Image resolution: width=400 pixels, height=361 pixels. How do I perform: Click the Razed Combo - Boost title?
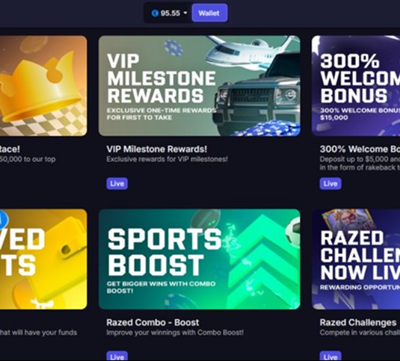tap(153, 322)
